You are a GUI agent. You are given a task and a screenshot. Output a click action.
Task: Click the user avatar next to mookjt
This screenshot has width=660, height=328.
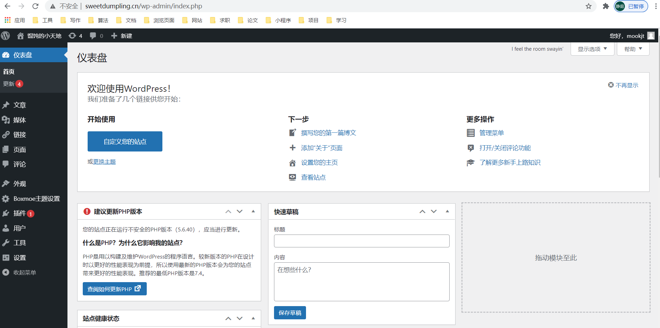[x=651, y=36]
